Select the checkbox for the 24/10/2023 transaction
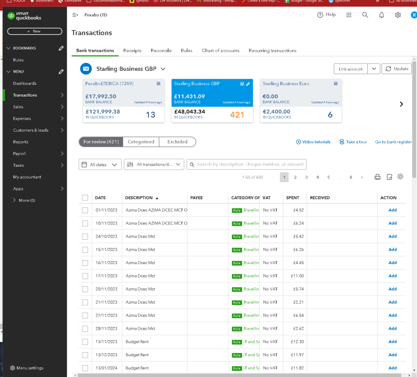The width and height of the screenshot is (417, 377). coord(85,237)
